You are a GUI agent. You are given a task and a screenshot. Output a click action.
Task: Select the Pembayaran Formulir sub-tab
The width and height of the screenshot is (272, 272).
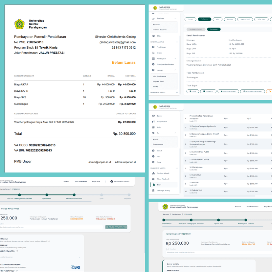196,29
